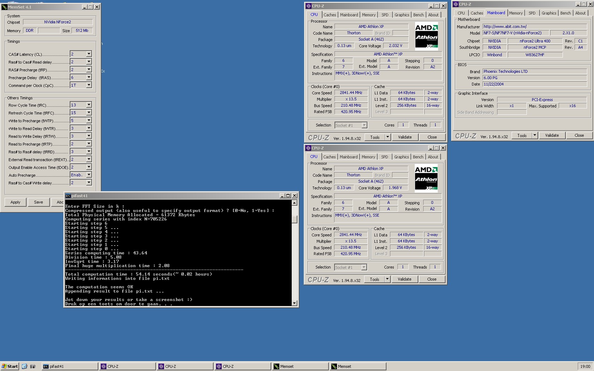Click the abit.com.tw manufacturer field

[x=535, y=26]
